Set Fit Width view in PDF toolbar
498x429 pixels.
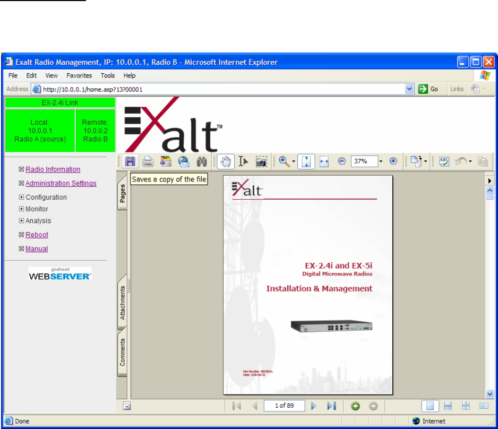[x=324, y=161]
